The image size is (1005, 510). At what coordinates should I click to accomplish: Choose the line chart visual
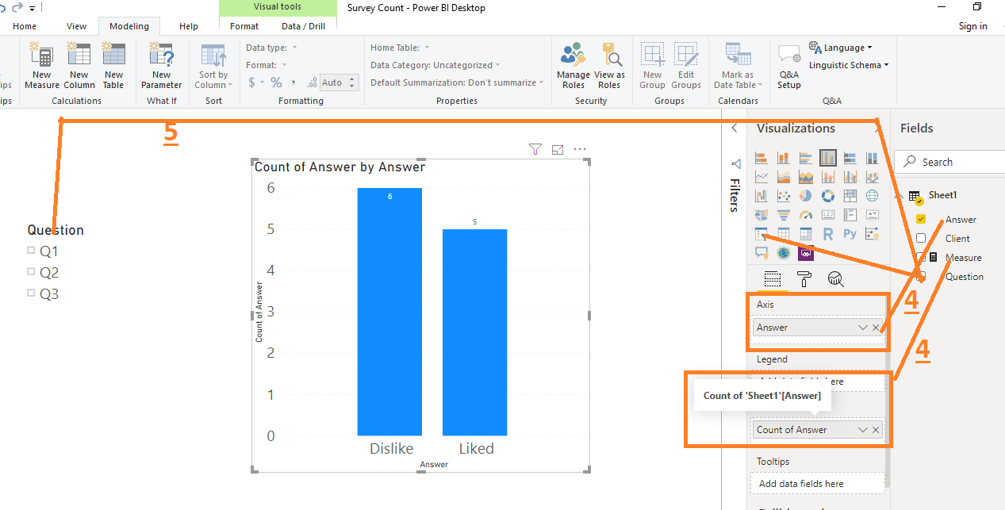[761, 176]
